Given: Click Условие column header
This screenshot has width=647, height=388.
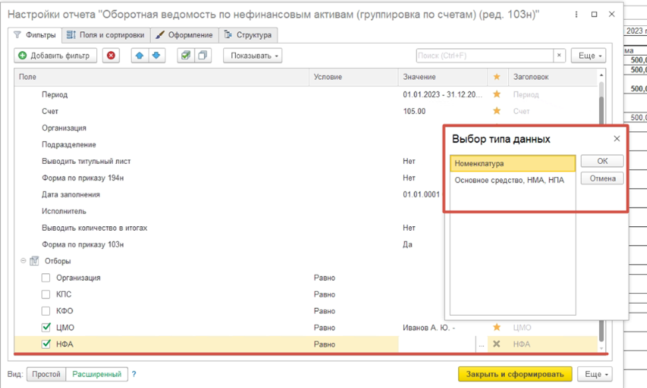Looking at the screenshot, I should coord(353,77).
